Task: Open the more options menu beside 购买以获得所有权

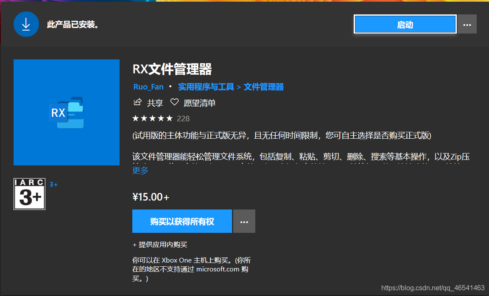Action: click(244, 221)
